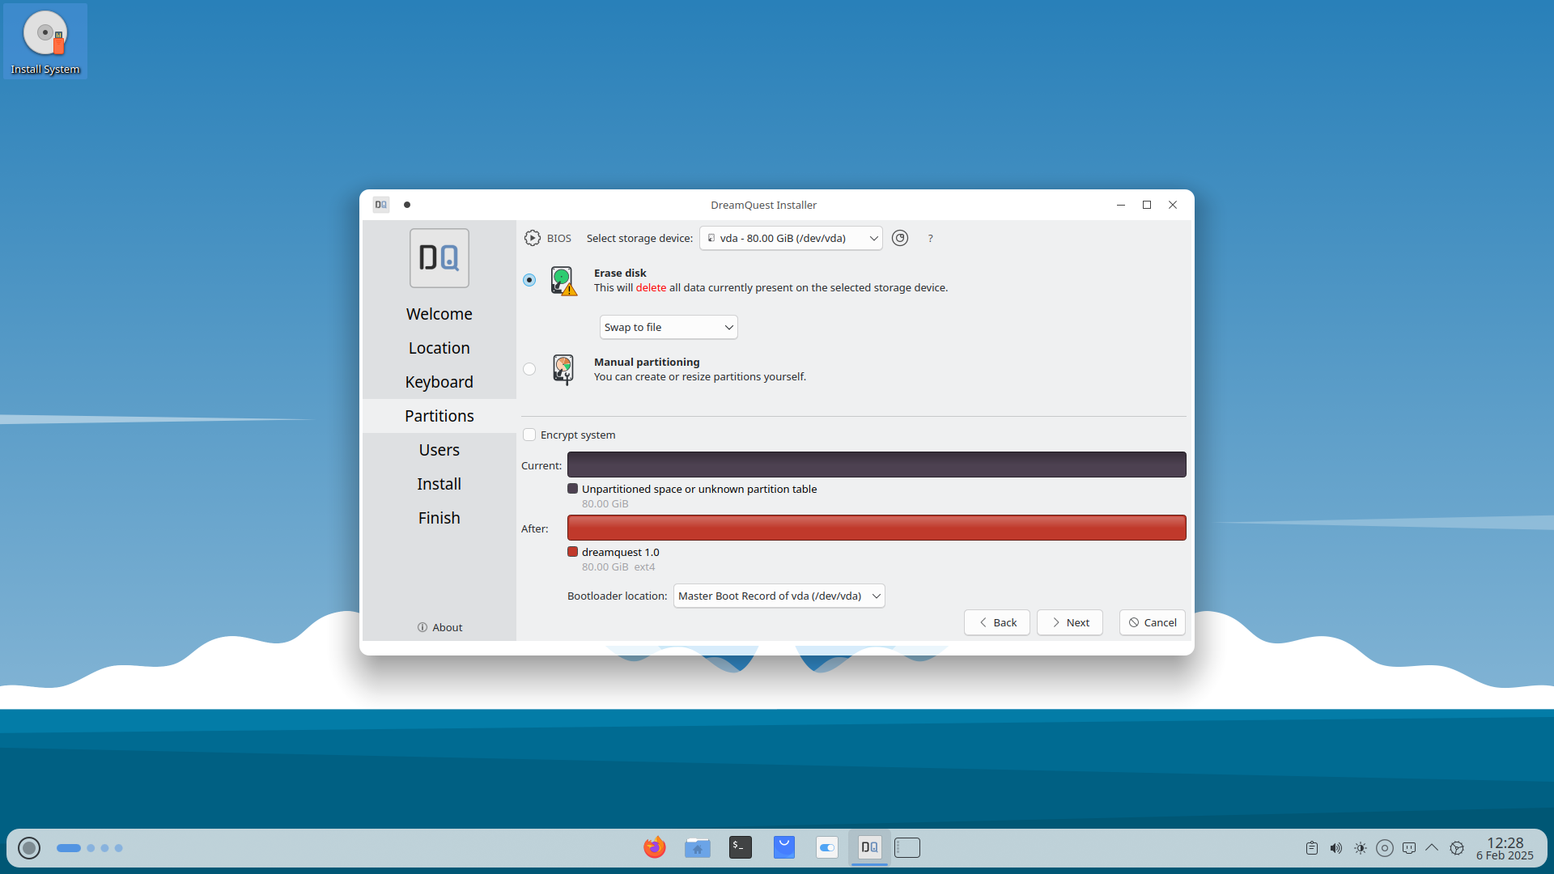The height and width of the screenshot is (874, 1554).
Task: Expand the Swap to file dropdown
Action: (668, 327)
